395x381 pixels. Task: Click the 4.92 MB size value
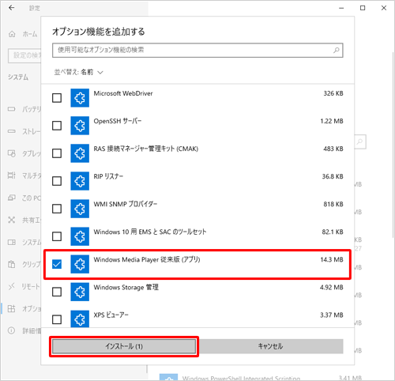click(x=332, y=288)
